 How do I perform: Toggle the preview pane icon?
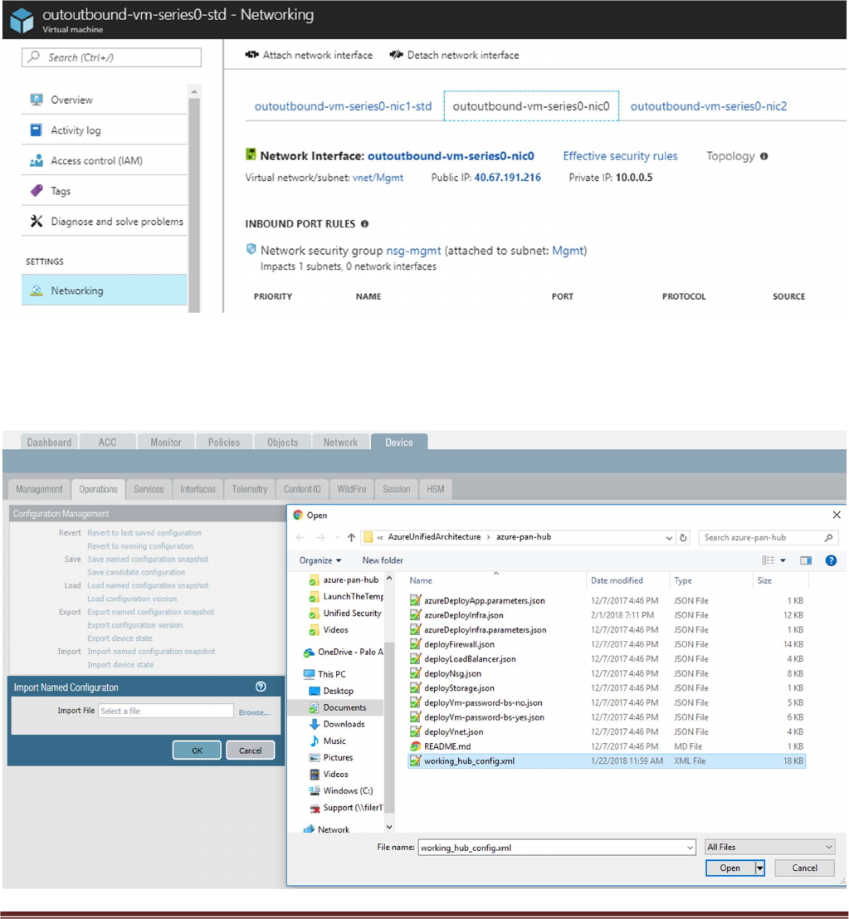pos(806,560)
